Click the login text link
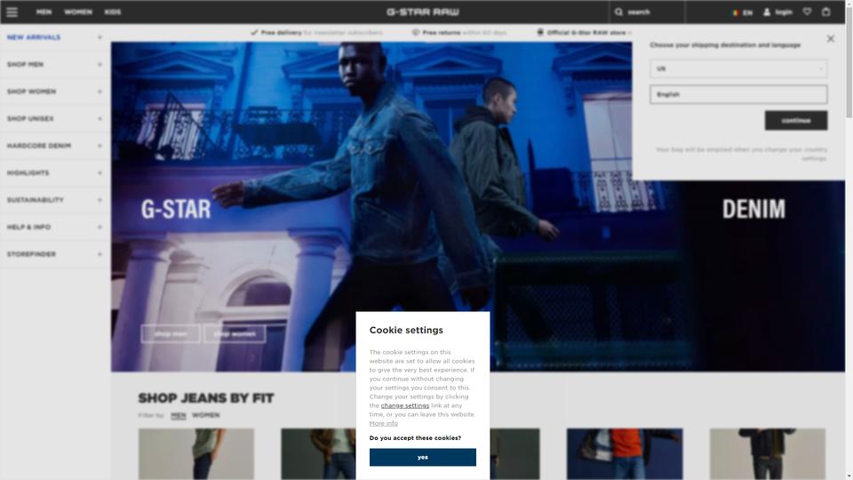Screen dimensions: 853x480 tap(784, 12)
